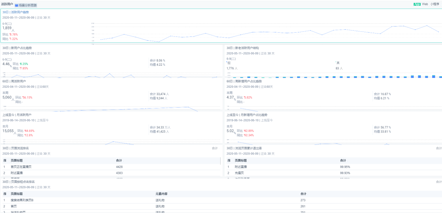Click the 83 人 value
This screenshot has height=213, width=442.
coord(339,68)
